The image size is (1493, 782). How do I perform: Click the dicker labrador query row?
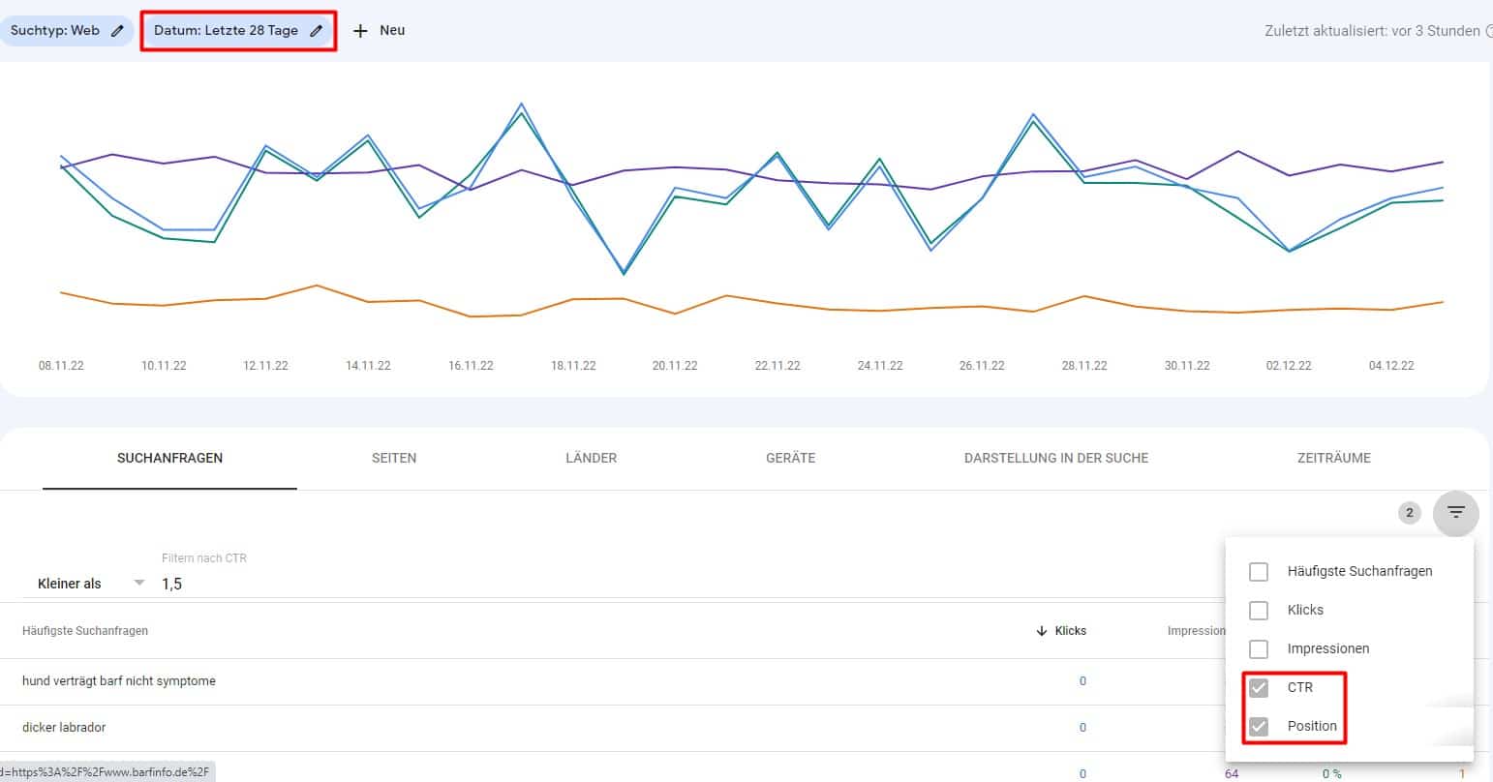tap(64, 728)
